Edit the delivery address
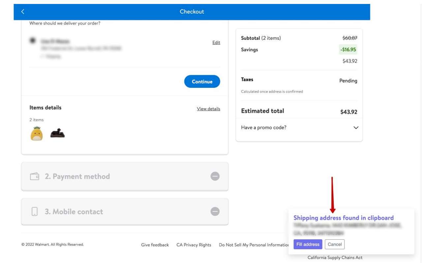 tap(216, 42)
